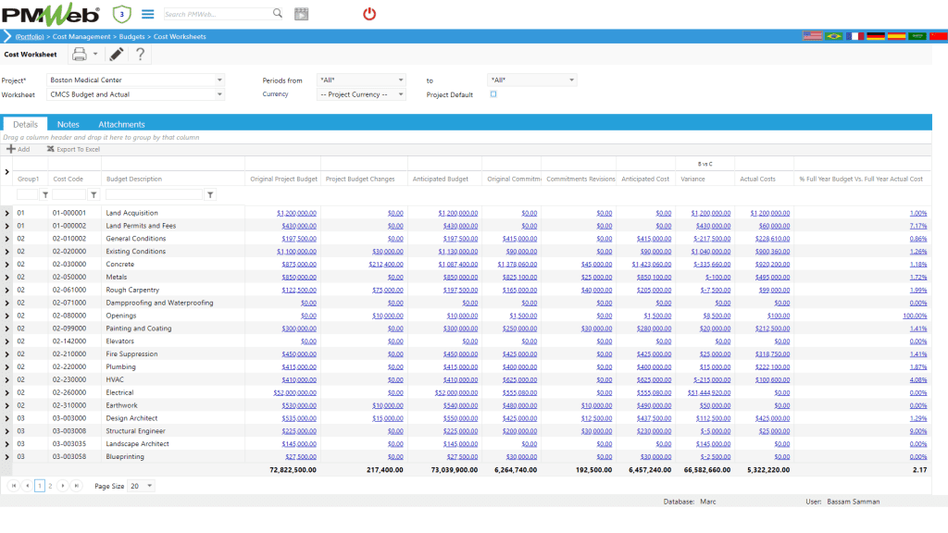Click the Add plus icon

(11, 149)
